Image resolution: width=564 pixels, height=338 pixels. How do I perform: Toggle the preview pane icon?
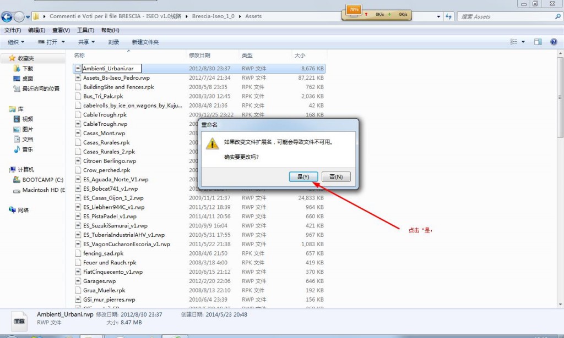(x=538, y=42)
